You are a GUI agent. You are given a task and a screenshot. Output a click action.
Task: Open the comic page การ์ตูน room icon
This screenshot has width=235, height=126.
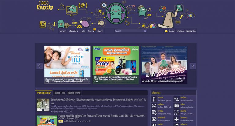point(154,112)
